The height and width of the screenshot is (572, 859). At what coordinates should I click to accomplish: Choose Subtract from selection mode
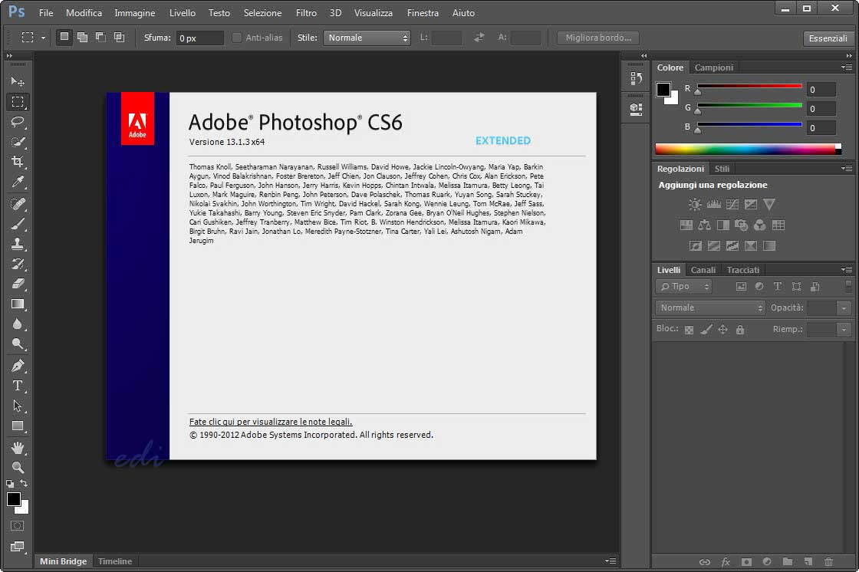point(100,38)
